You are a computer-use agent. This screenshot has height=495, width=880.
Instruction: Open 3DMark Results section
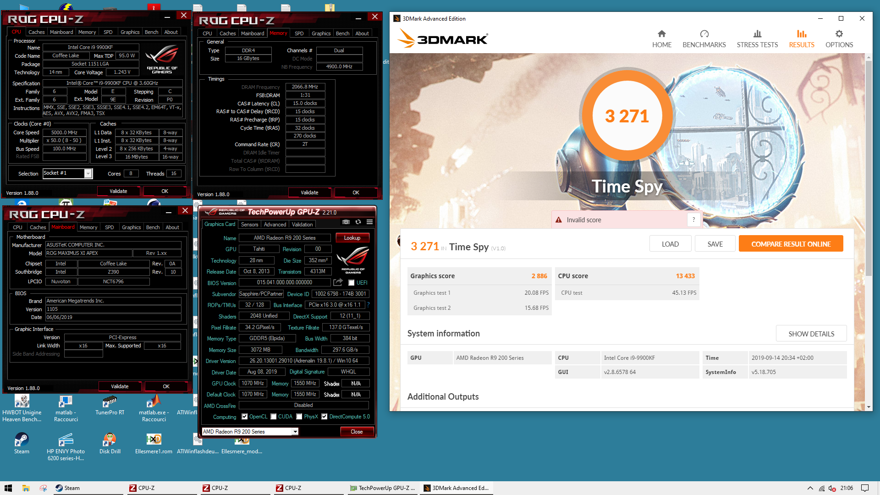801,39
